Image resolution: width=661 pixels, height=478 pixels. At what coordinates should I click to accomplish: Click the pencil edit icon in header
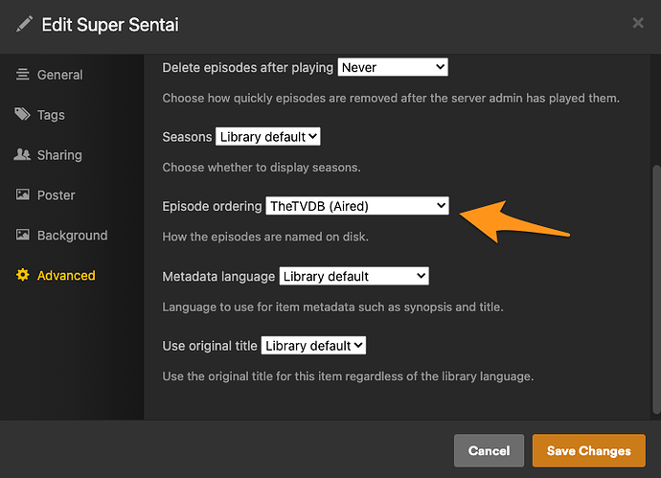24,24
